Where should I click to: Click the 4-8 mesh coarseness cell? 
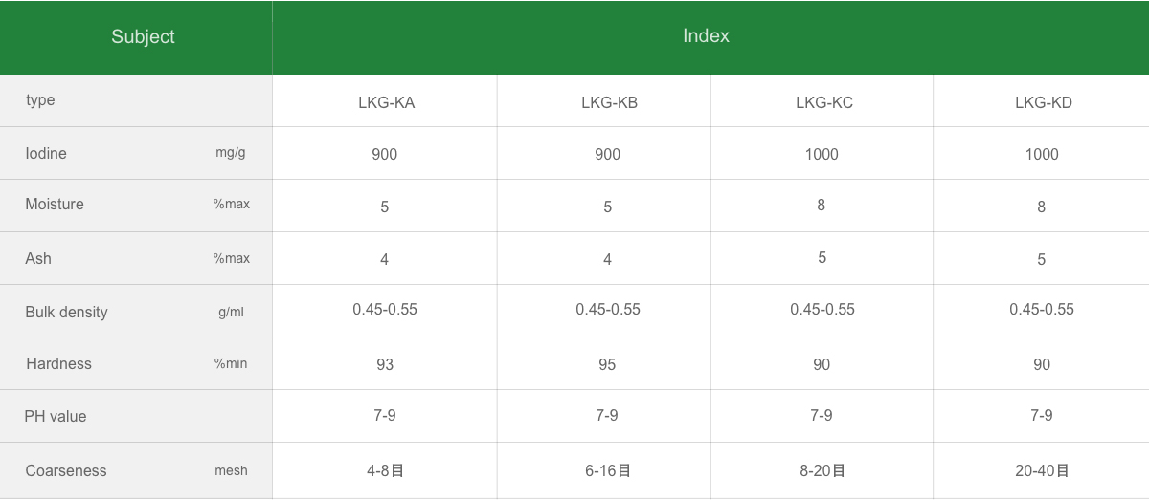[385, 470]
